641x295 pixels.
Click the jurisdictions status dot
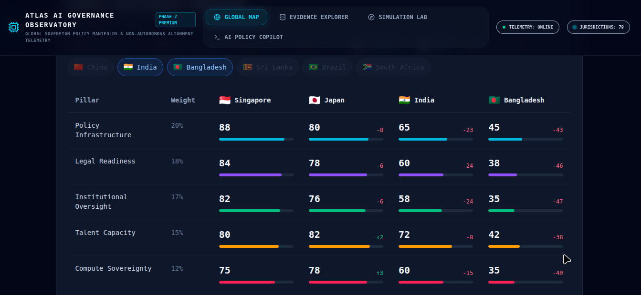pyautogui.click(x=575, y=27)
